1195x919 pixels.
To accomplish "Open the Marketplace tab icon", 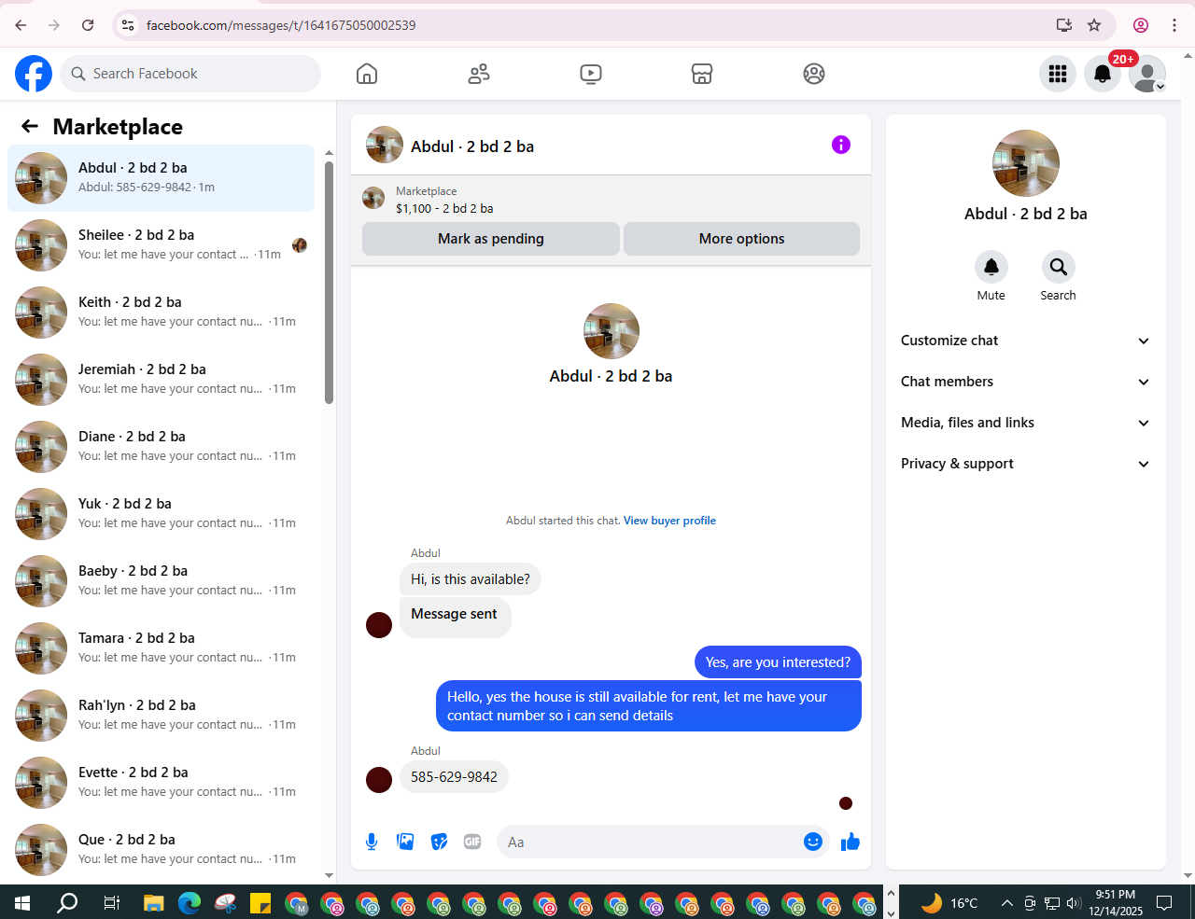I will (x=702, y=74).
